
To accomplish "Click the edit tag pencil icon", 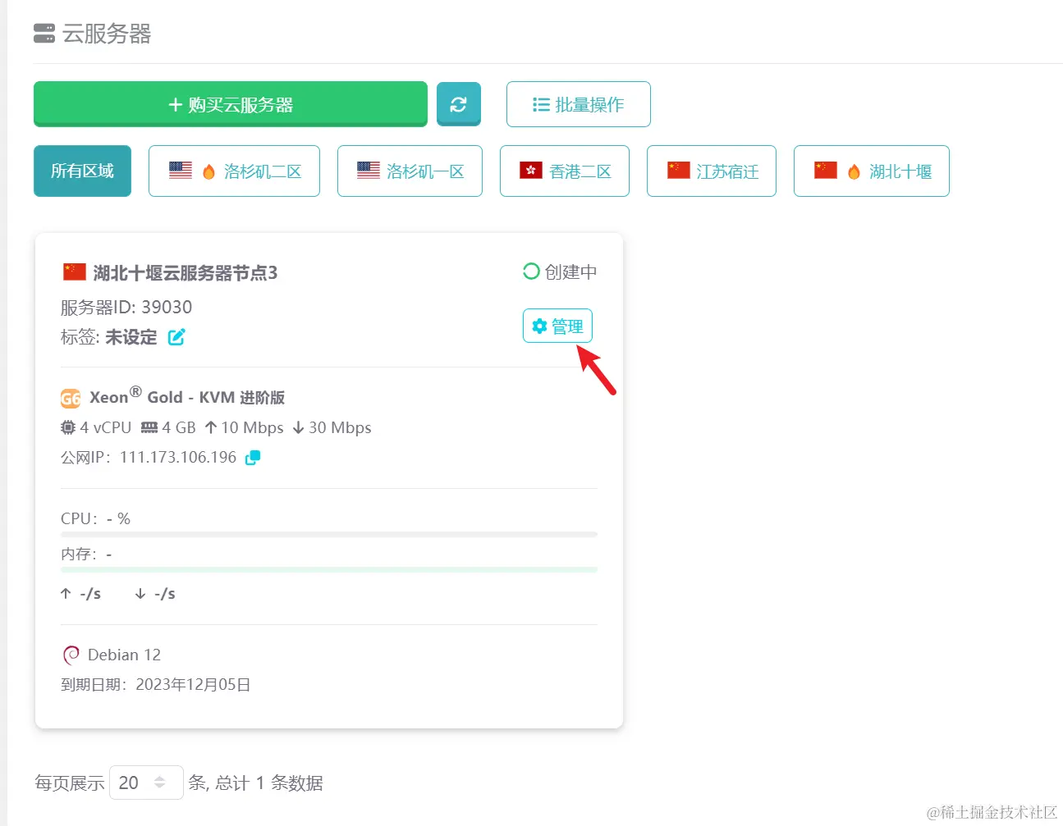I will pyautogui.click(x=176, y=337).
